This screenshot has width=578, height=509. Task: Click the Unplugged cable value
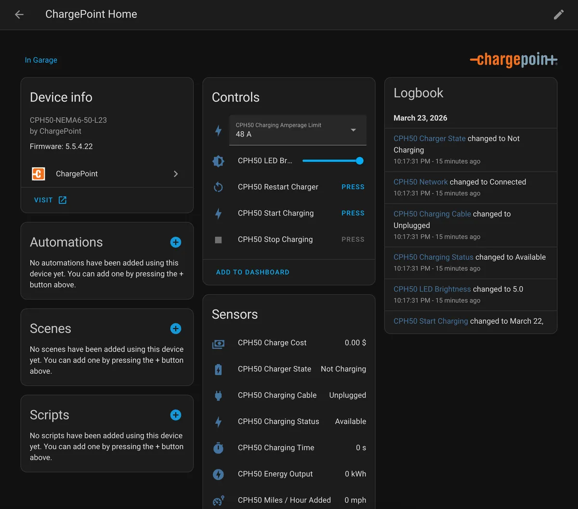pyautogui.click(x=348, y=395)
